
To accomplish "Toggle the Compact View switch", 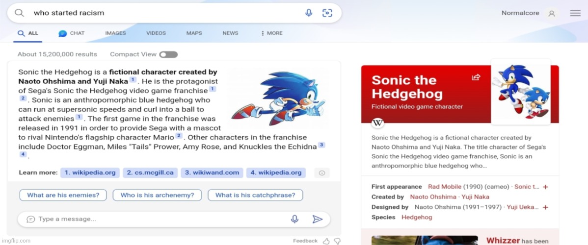I will click(x=168, y=55).
